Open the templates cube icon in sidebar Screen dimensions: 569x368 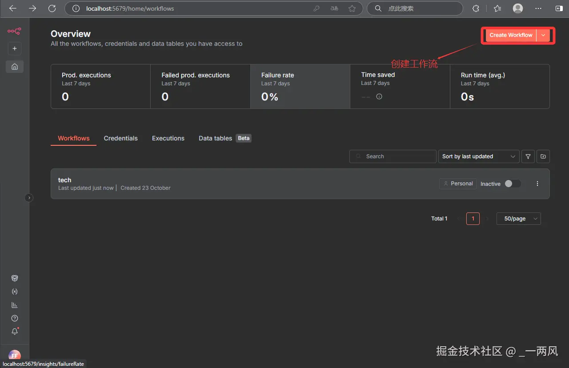15,278
